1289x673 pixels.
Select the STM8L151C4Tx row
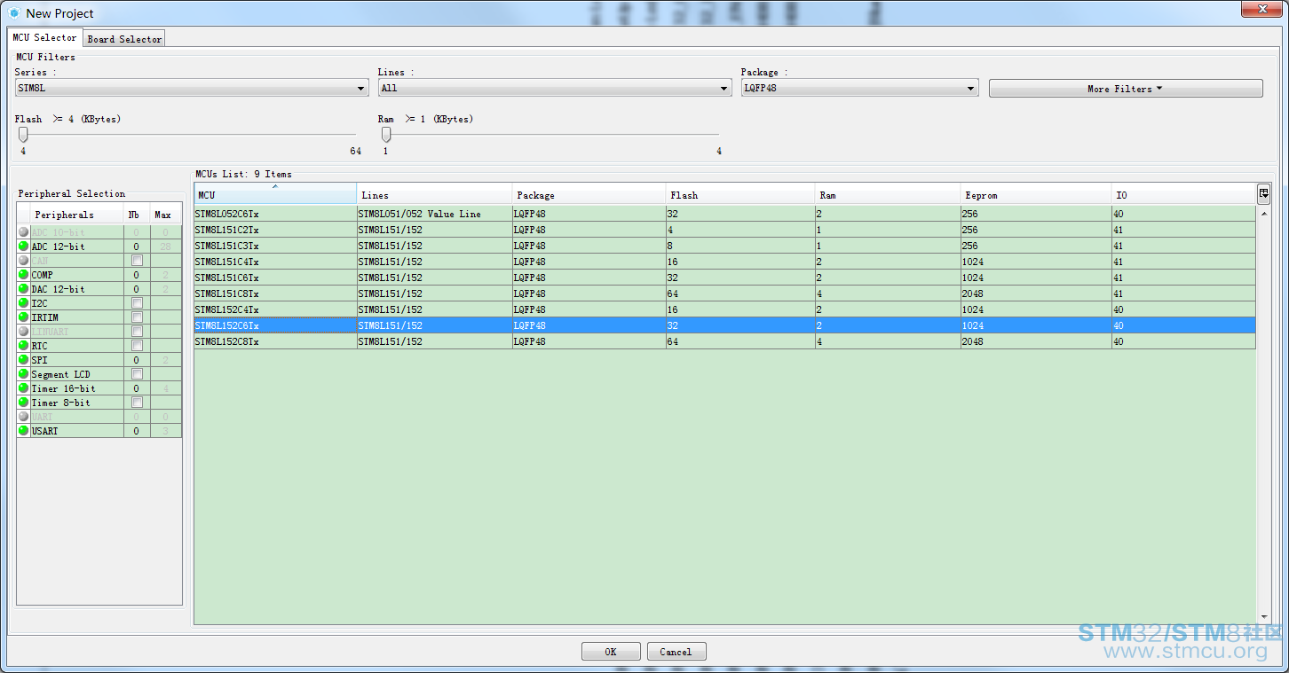pyautogui.click(x=724, y=262)
